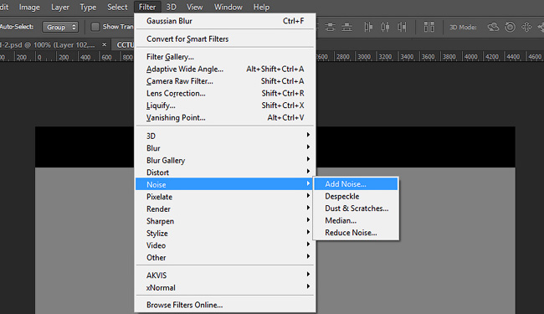Select the 3D roll object icon
The height and width of the screenshot is (314, 544).
(510, 27)
